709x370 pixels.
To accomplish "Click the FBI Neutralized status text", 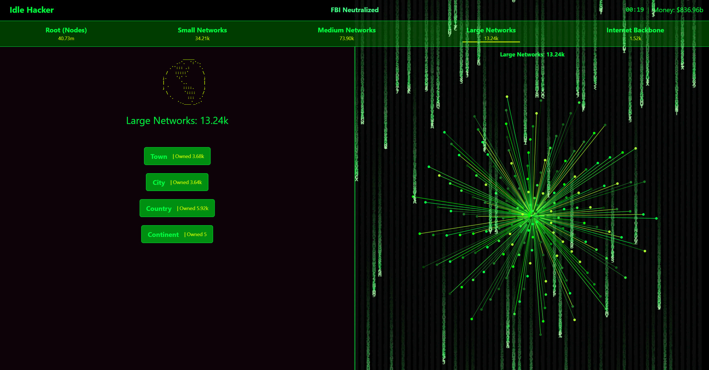I will tap(354, 10).
